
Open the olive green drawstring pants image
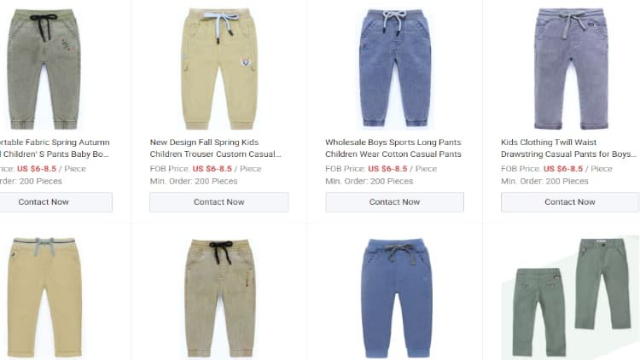44,69
